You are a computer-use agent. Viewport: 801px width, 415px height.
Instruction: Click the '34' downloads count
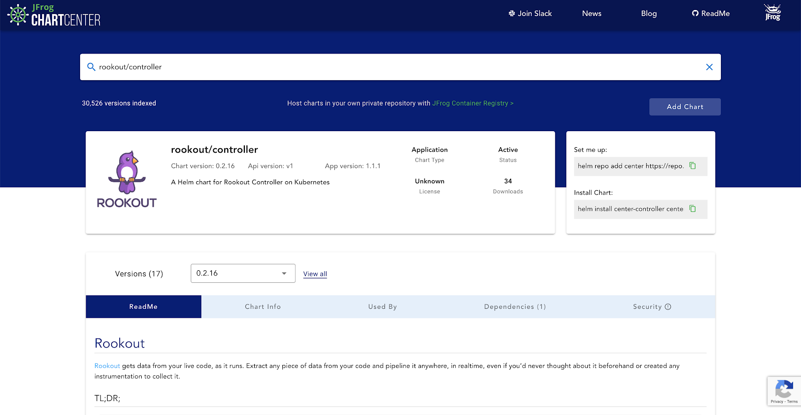[x=508, y=181]
